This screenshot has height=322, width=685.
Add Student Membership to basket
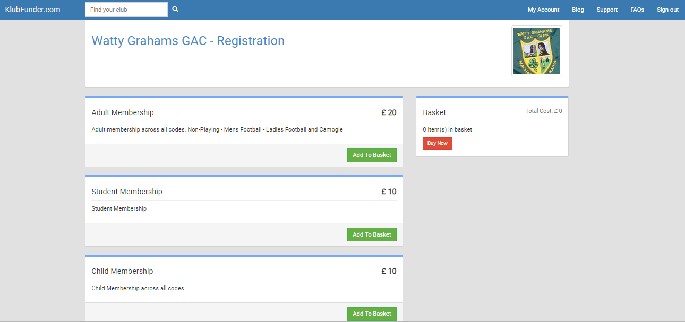point(372,234)
